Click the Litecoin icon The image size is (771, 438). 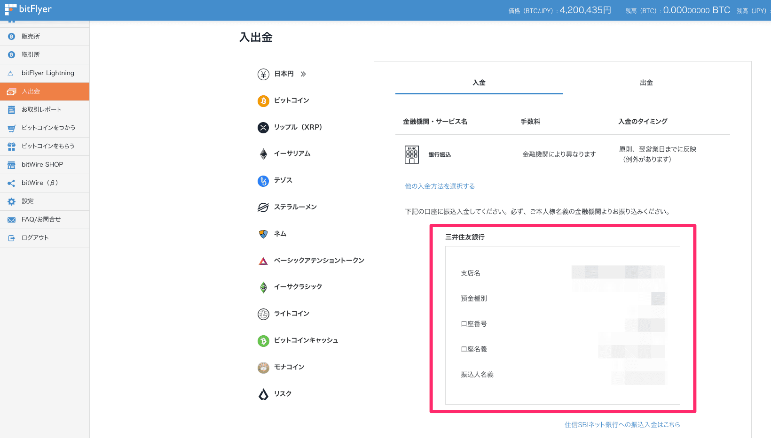263,314
